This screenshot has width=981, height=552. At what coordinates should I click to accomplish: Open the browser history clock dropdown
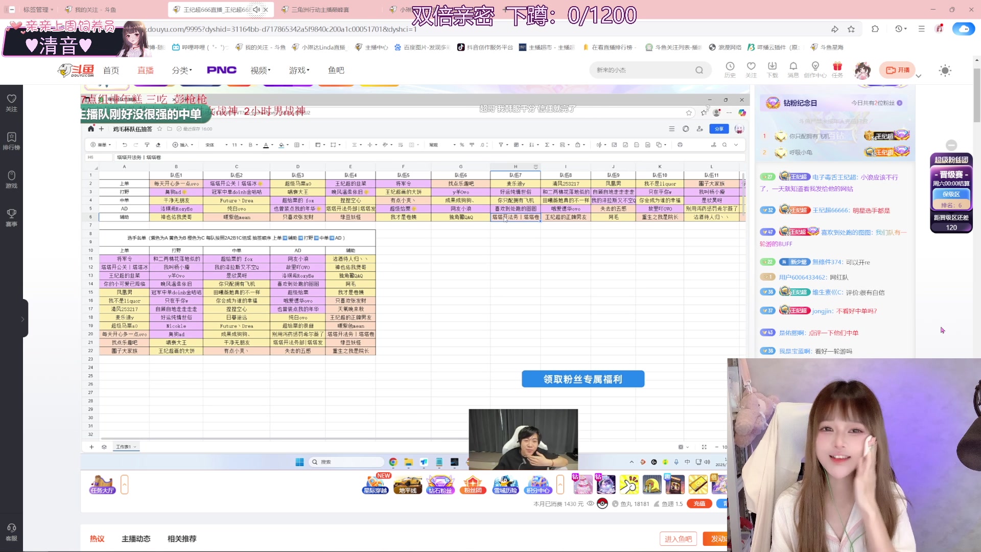tap(901, 29)
